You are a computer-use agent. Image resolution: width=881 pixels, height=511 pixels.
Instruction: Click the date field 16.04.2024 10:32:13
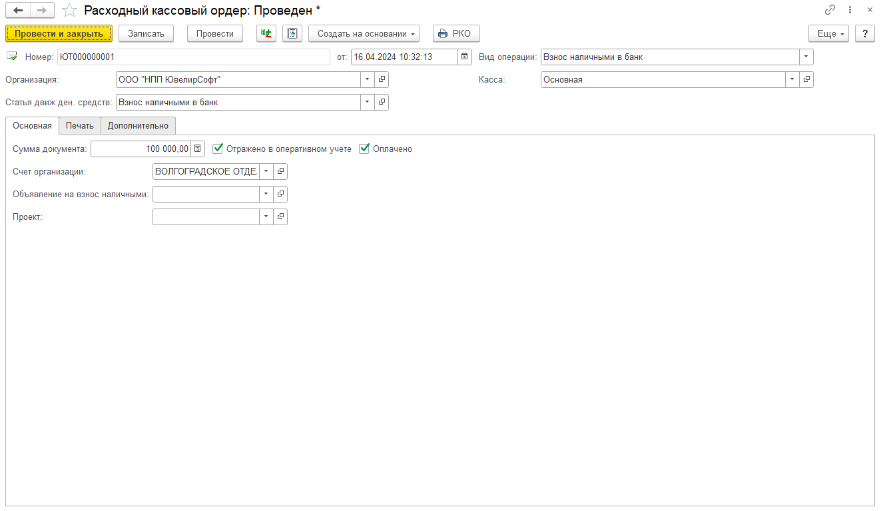404,57
